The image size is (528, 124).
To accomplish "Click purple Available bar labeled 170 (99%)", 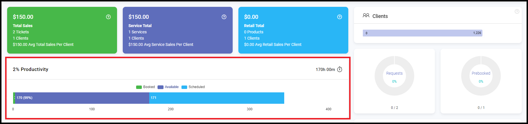I will coord(82,98).
